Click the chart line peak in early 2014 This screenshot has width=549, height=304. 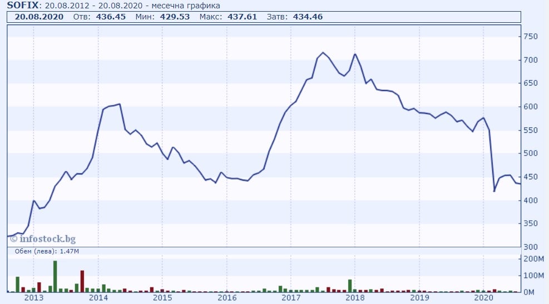120,104
